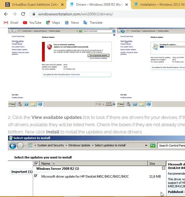
Task: Click Select updates to install breadcrumb
Action: pyautogui.click(x=110, y=145)
